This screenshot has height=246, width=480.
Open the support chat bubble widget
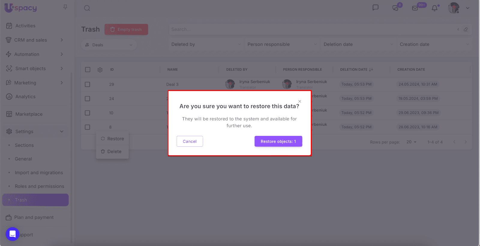(13, 234)
